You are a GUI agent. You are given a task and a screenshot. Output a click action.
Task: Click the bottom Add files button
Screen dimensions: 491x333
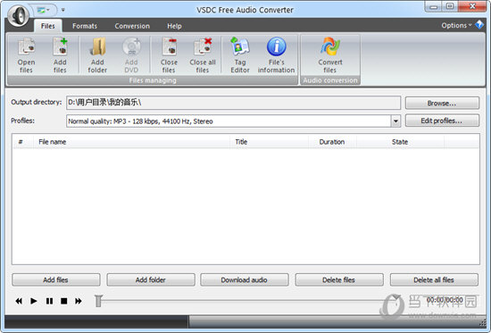tap(56, 279)
